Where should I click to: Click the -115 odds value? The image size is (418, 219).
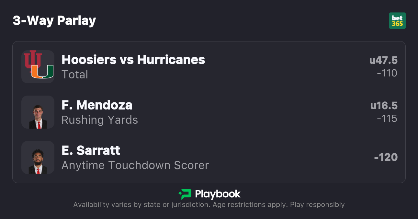click(x=387, y=119)
